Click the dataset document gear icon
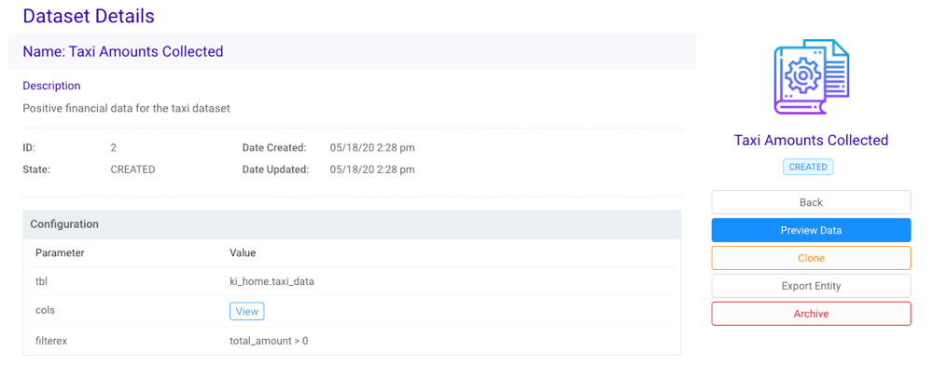933x379 pixels. point(811,76)
